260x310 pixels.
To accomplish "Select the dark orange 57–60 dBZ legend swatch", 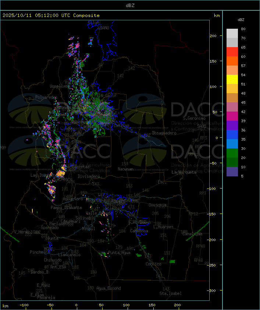I will tap(232, 61).
